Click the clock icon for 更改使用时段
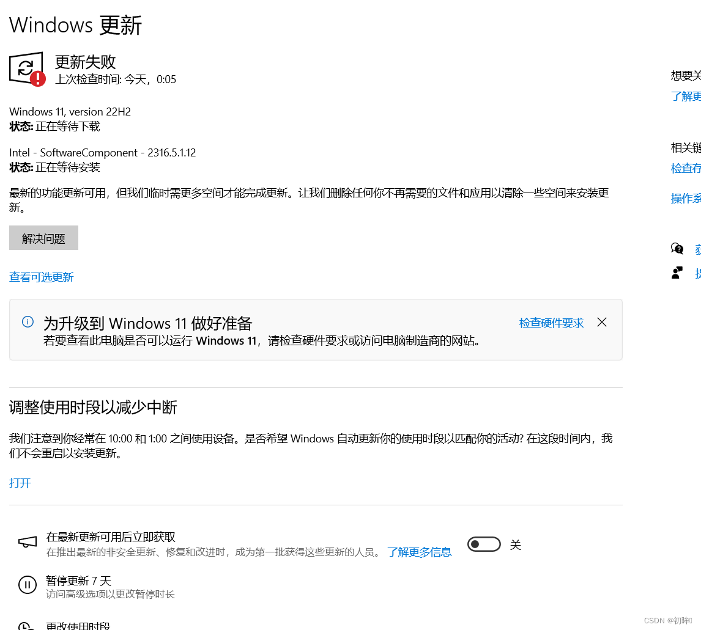 pos(26,626)
